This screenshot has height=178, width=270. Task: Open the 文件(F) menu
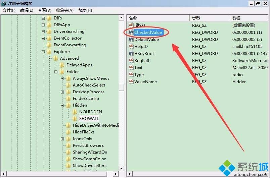tap(9, 10)
